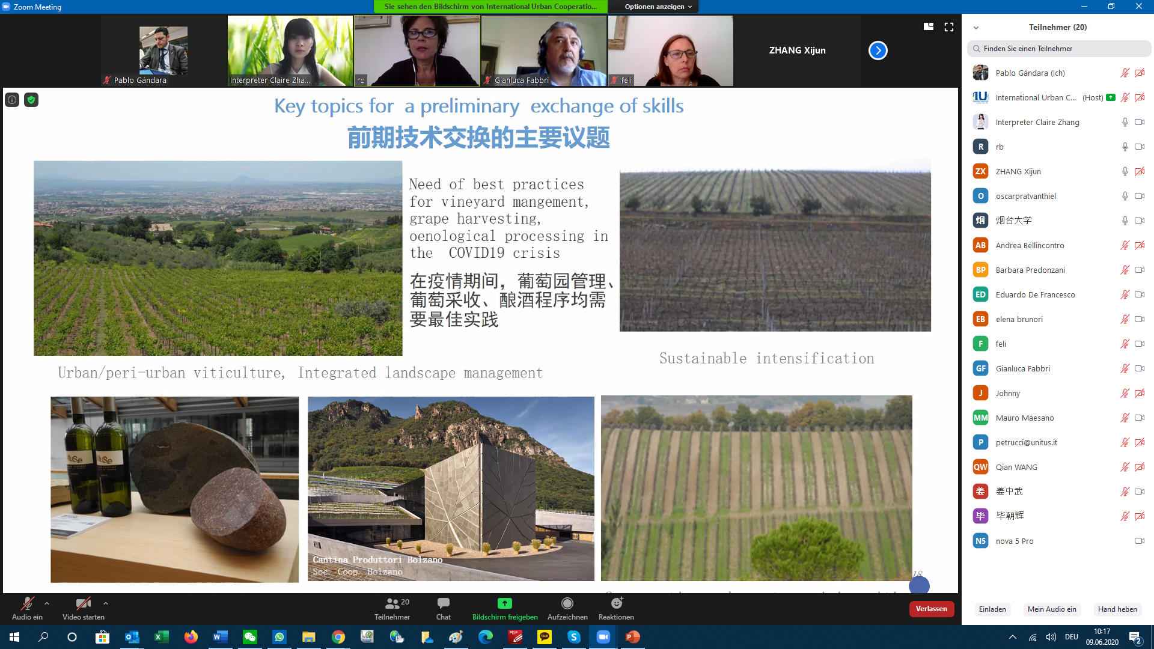Click the meeting info icon
The height and width of the screenshot is (649, 1154).
[x=12, y=100]
